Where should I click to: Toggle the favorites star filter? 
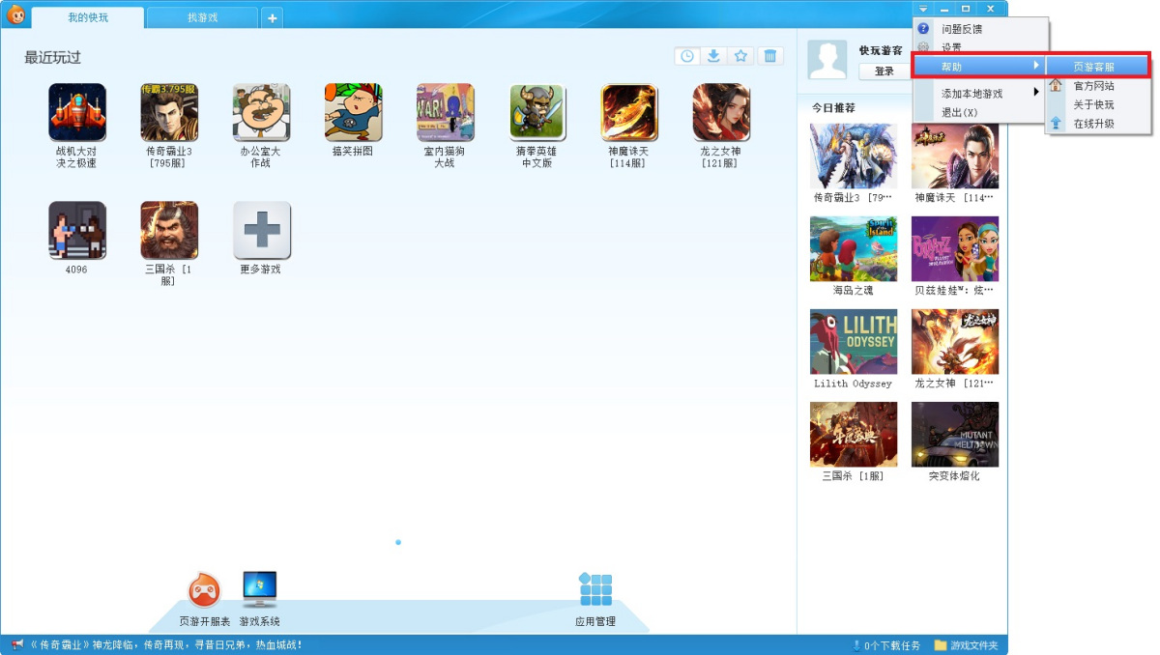[741, 56]
